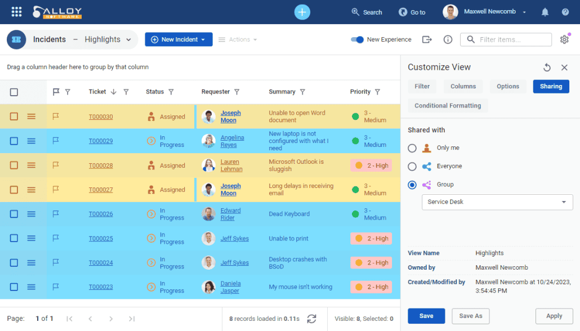Switch to the Columns tab

pyautogui.click(x=463, y=86)
